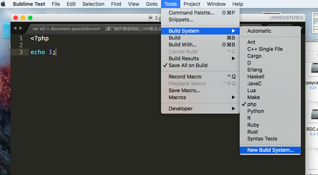Select Python build system
Viewport: 318px width, 175px height.
click(255, 111)
